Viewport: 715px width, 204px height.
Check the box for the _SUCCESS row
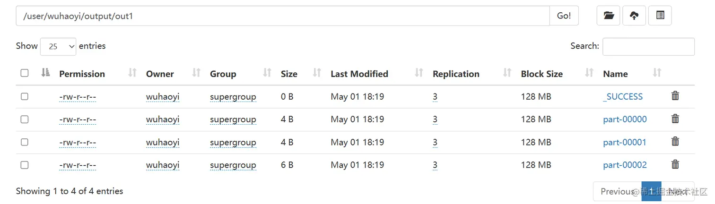point(25,96)
